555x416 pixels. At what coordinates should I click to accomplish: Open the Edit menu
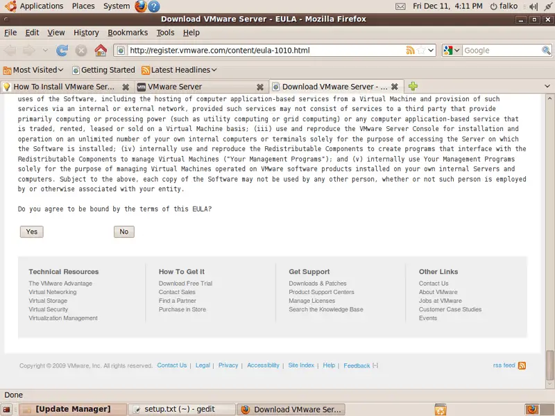[32, 33]
